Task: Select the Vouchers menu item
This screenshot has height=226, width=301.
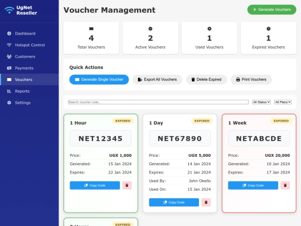Action: click(30, 80)
